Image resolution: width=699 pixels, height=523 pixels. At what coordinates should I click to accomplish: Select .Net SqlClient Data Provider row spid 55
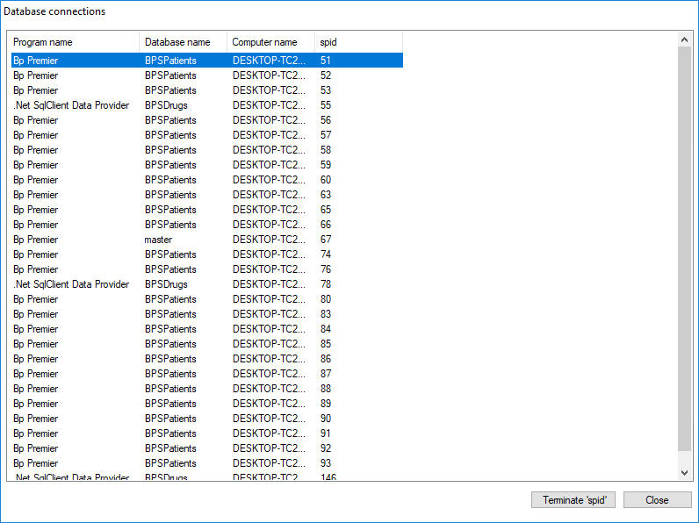pos(207,105)
